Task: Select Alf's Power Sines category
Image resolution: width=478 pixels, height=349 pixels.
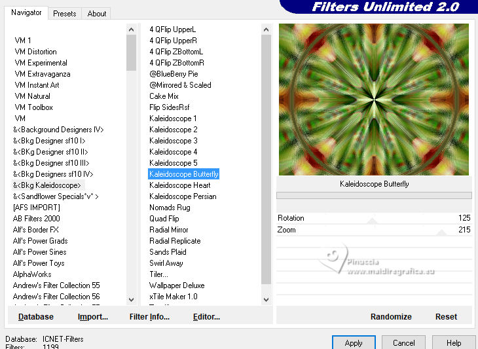Action: [40, 252]
